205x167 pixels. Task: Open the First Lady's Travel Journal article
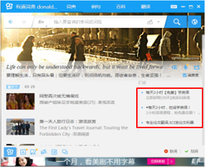point(84,128)
